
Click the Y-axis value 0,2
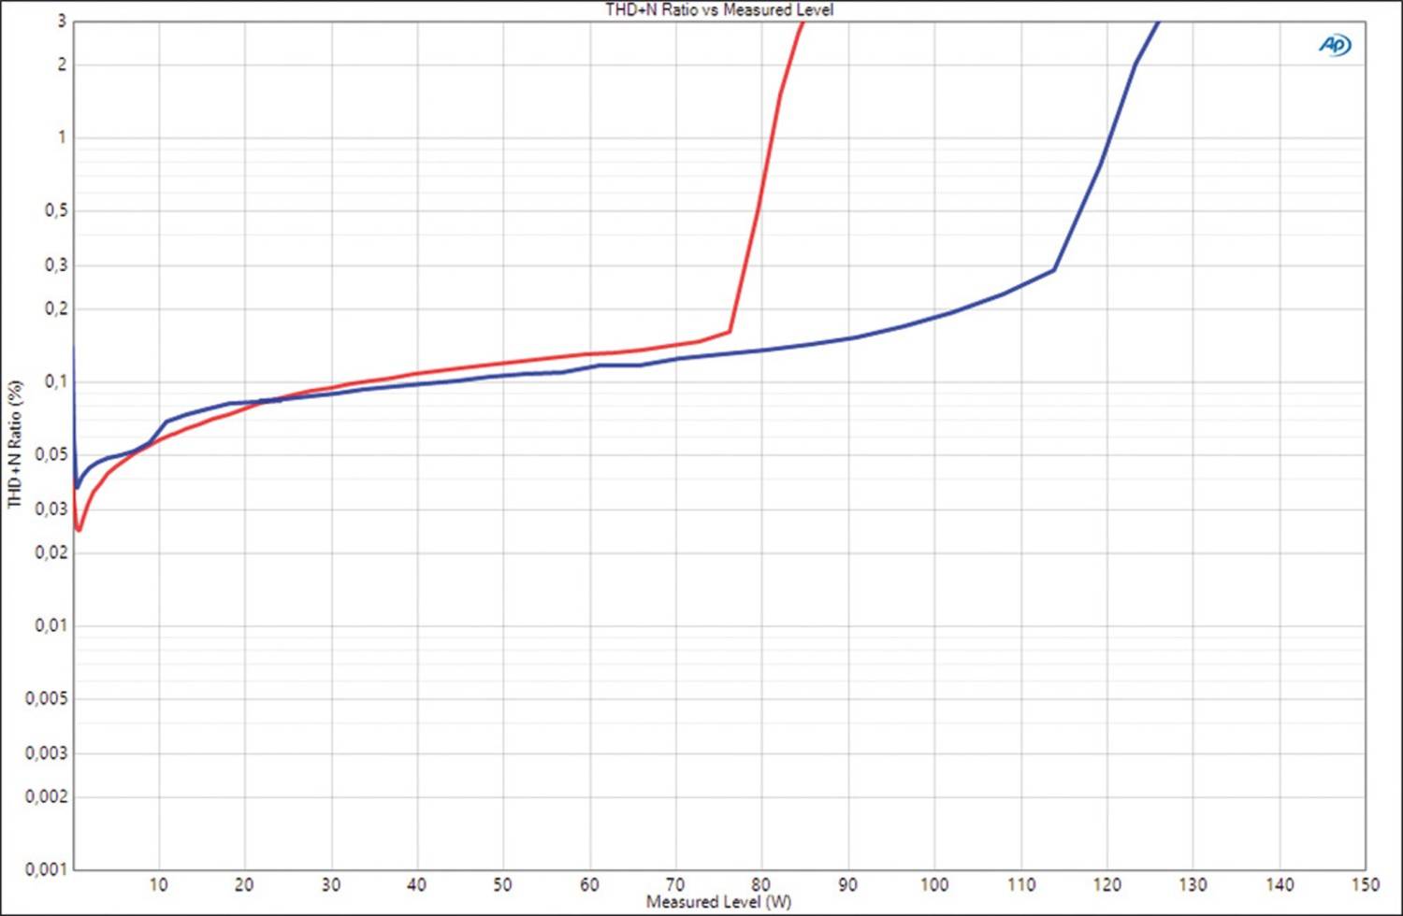coord(56,308)
